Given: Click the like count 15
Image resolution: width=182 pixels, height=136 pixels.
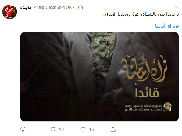Looking at the screenshot, I should 91,130.
